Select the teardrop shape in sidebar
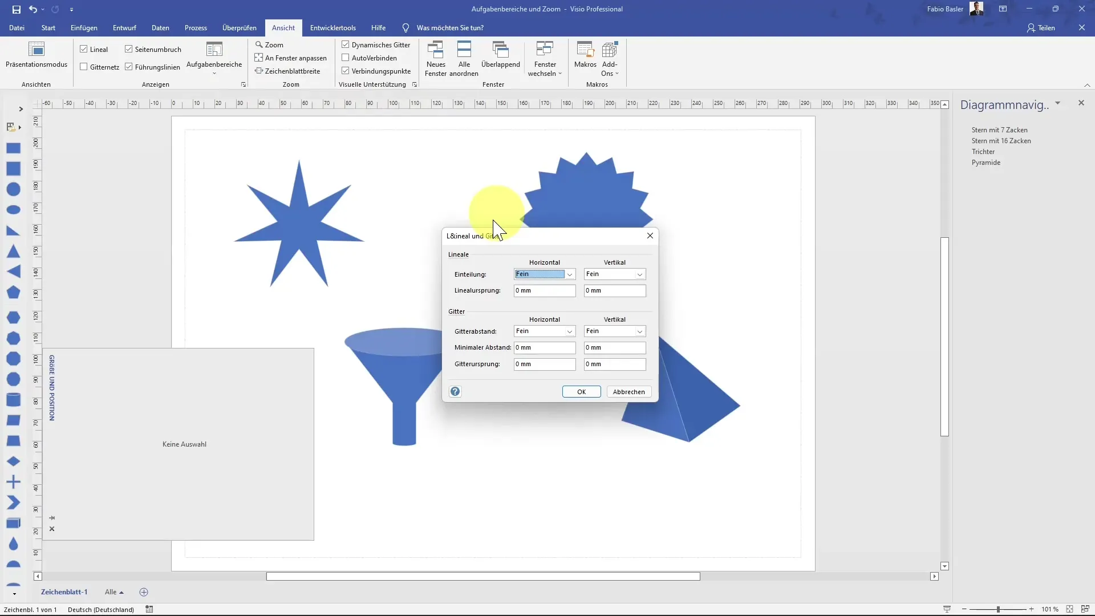Viewport: 1095px width, 616px height. point(13,544)
